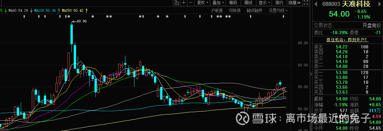Click the 委比 -18.39% value
This screenshot has height=131, width=383.
pyautogui.click(x=339, y=33)
